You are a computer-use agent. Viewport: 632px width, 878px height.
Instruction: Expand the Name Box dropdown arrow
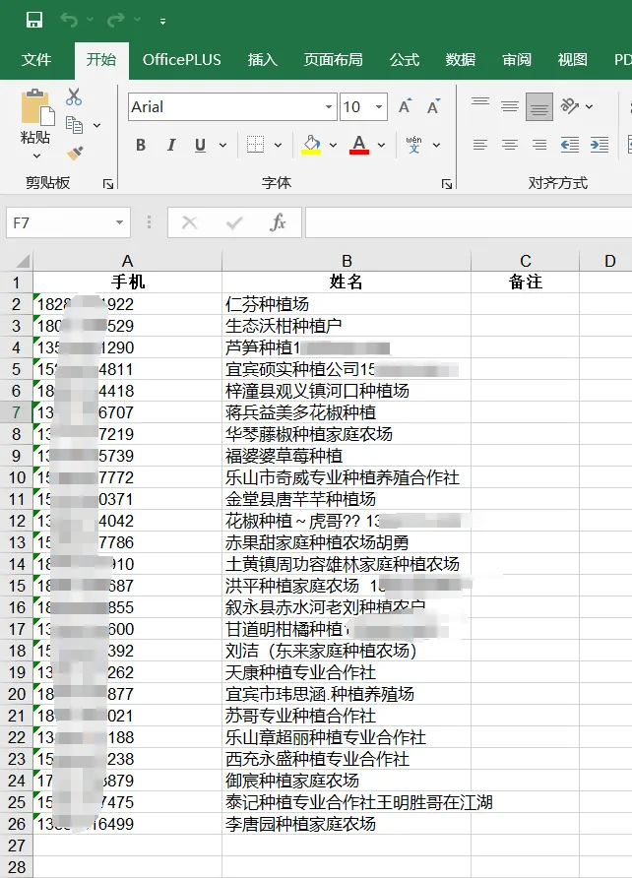(x=119, y=223)
